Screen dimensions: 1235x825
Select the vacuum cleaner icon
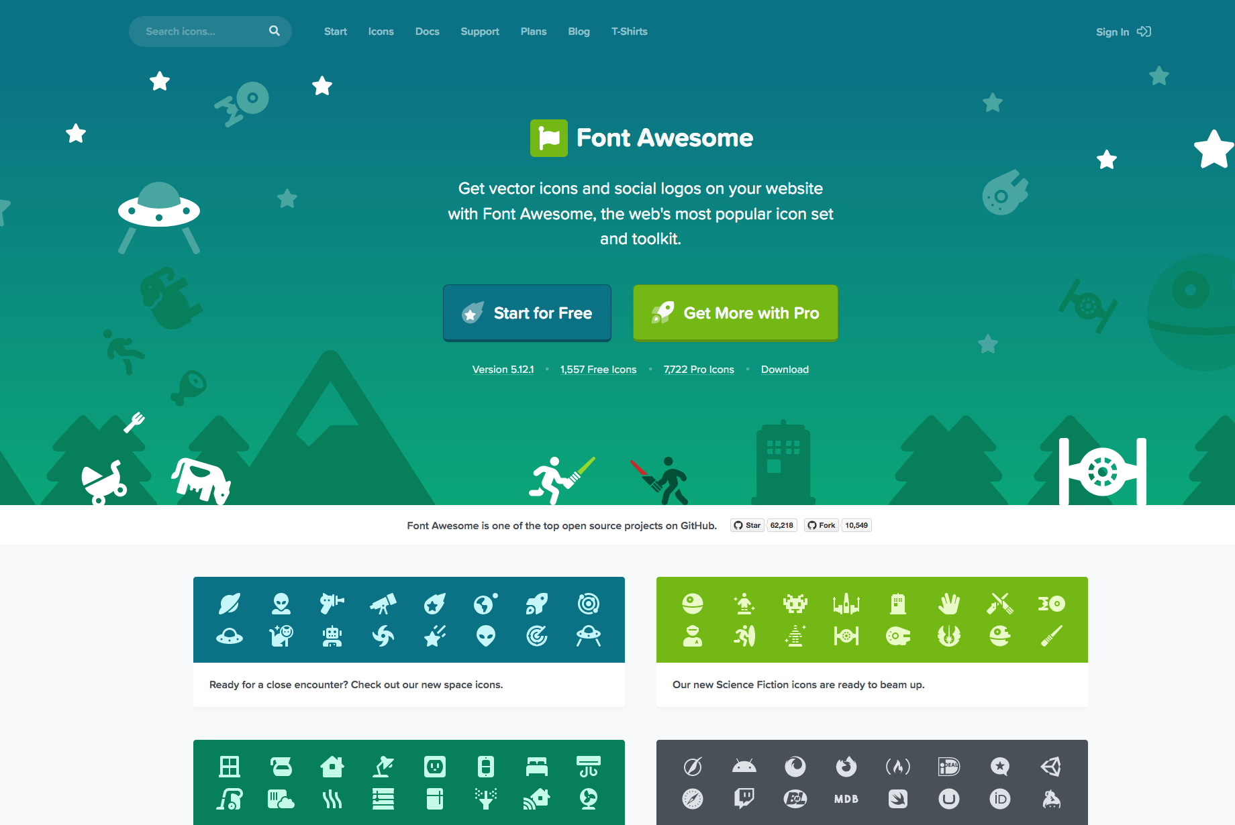tap(230, 799)
